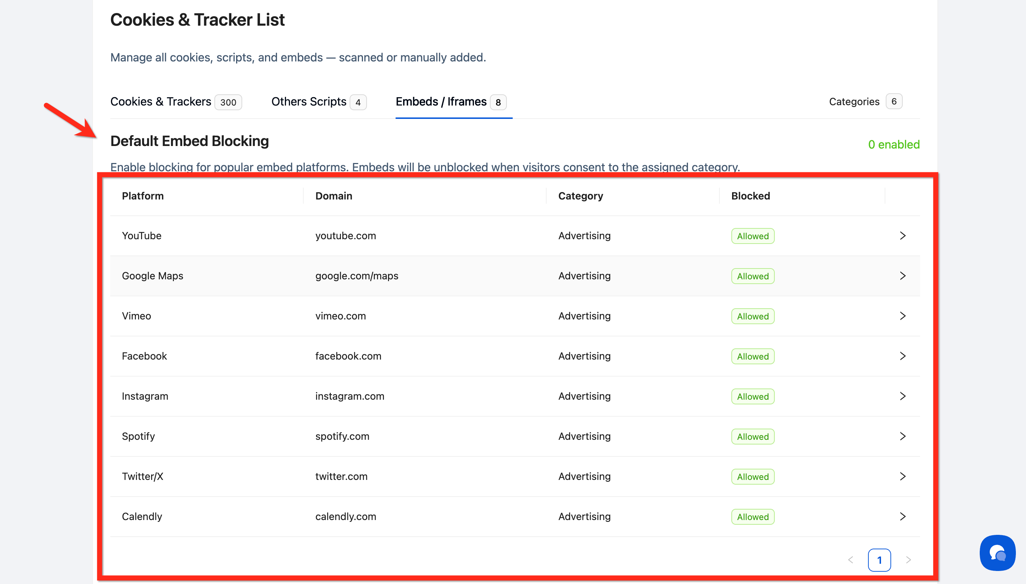Click the Twitter/X row chevron
Viewport: 1026px width, 584px height.
click(902, 477)
